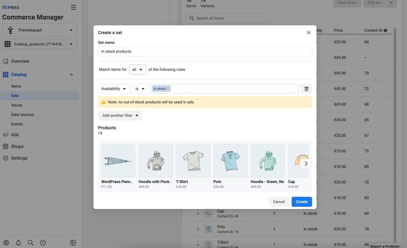Open the hamburger menu next to Meta
407x248 pixels.
point(74,7)
